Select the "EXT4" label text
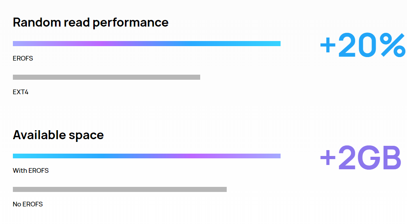The height and width of the screenshot is (224, 407). tap(21, 92)
